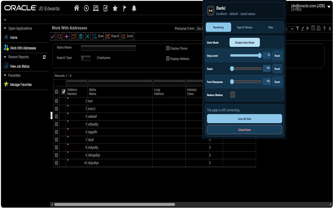Image resolution: width=333 pixels, height=208 pixels.
Task: Click the Copy toolbar icon
Action: click(74, 36)
